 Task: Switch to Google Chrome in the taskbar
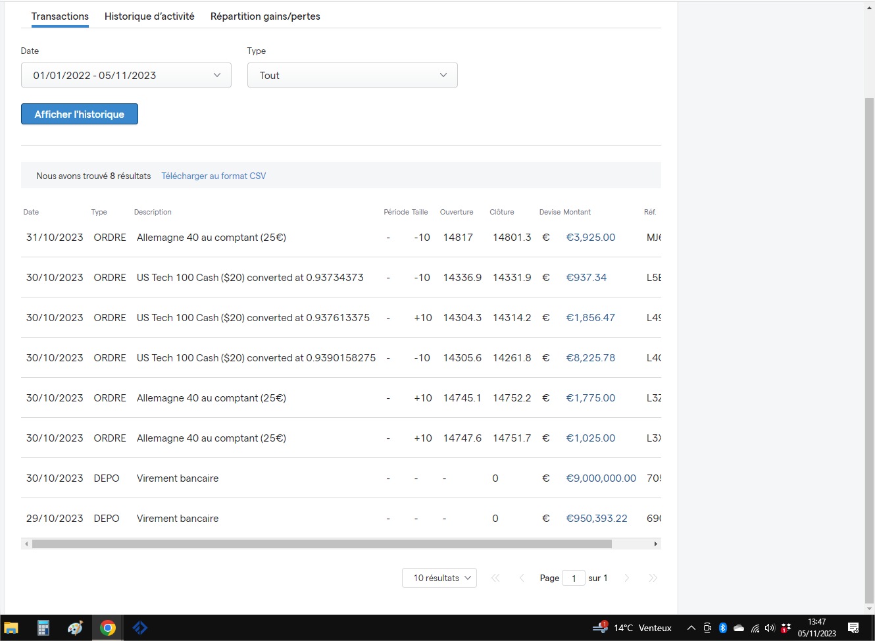click(108, 628)
